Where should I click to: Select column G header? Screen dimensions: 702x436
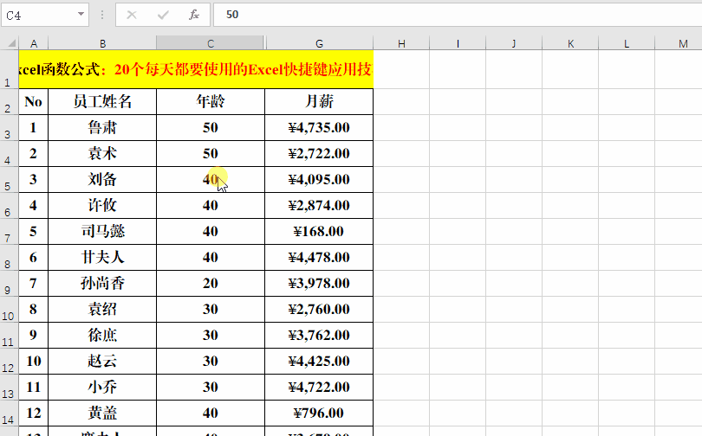(x=319, y=43)
